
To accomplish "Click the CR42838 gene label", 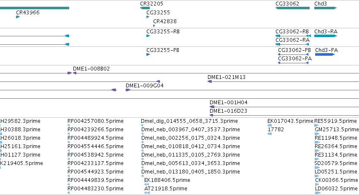I will (165, 22).
